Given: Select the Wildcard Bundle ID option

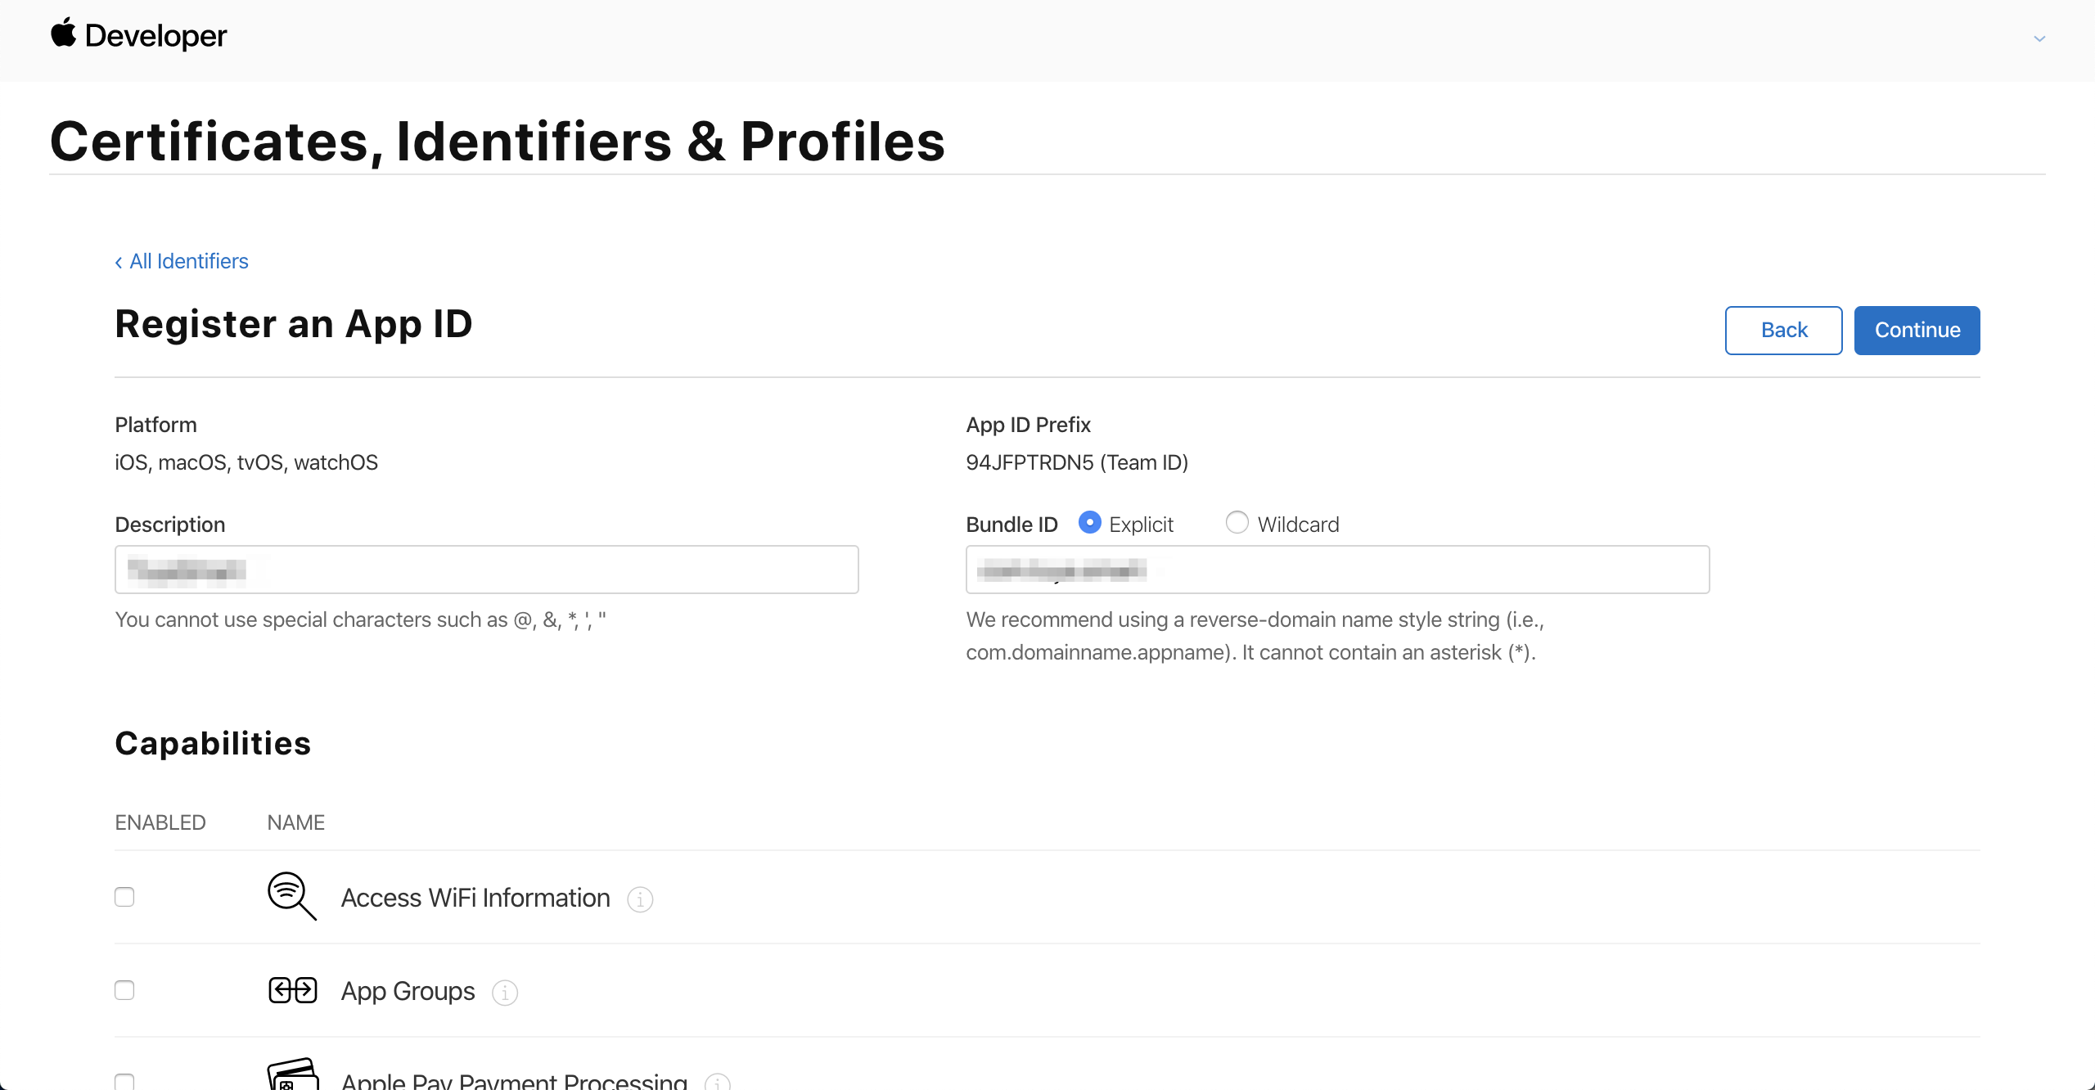Looking at the screenshot, I should (1237, 523).
